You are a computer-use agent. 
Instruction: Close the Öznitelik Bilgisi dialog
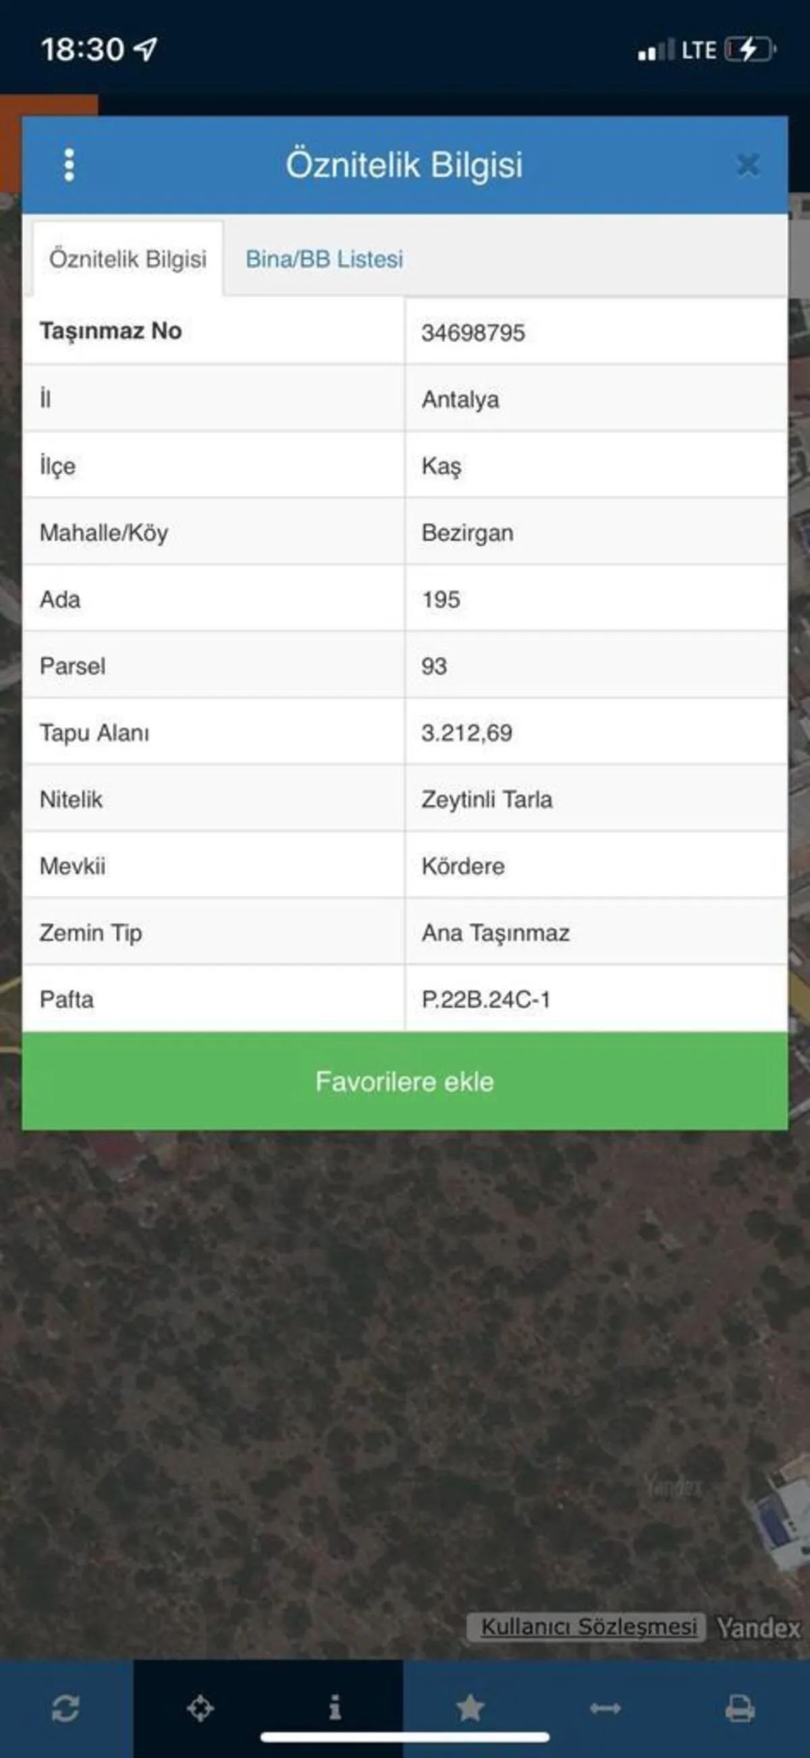coord(748,165)
